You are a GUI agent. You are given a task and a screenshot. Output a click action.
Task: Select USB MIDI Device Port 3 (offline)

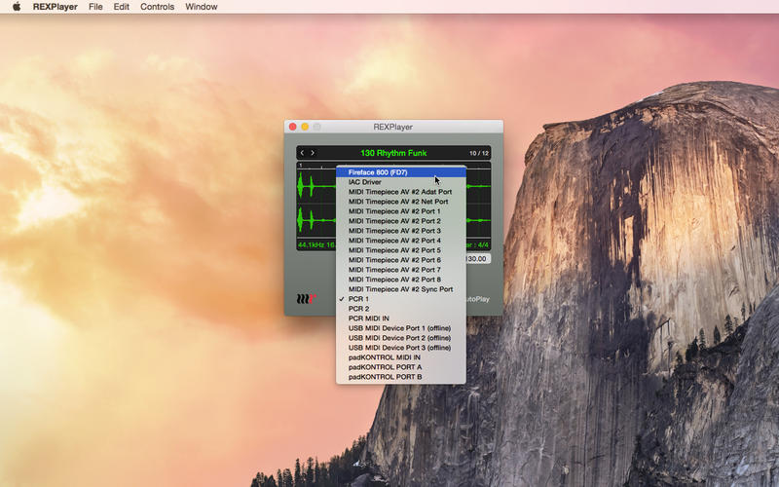coord(401,348)
